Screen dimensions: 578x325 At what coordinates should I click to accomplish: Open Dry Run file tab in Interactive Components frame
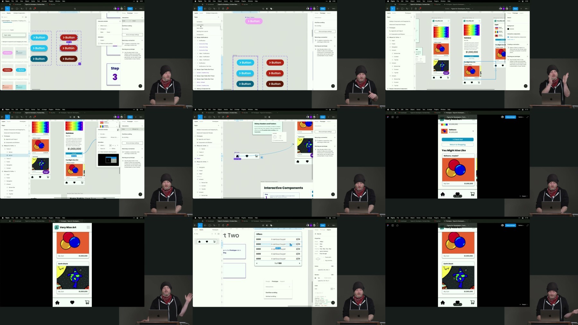click(246, 113)
